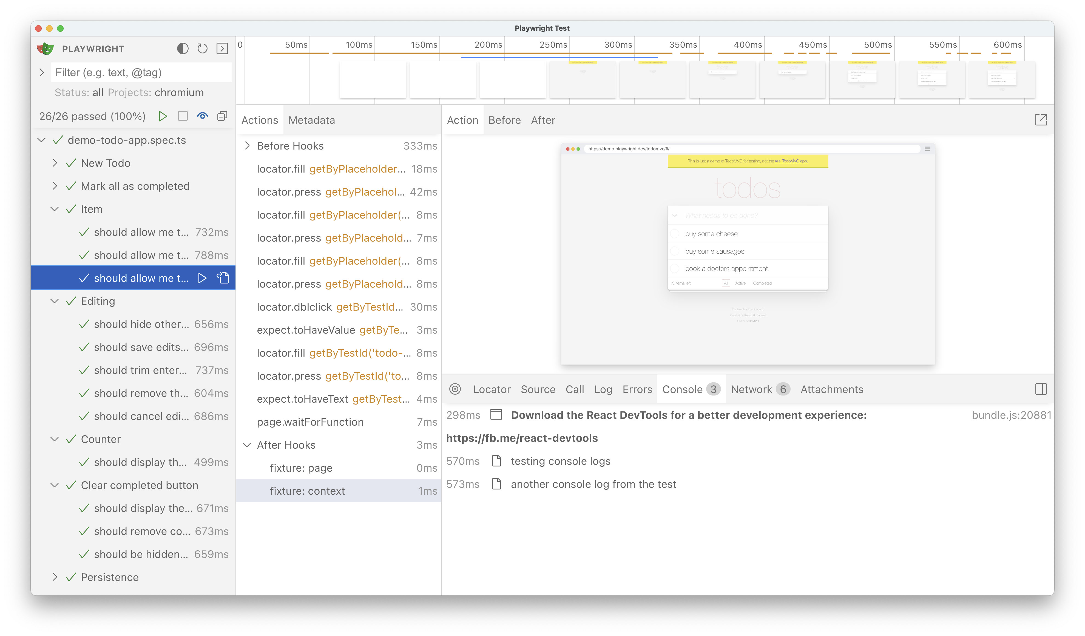This screenshot has height=636, width=1085.
Task: Click the react-devtools link in console
Action: click(x=521, y=438)
